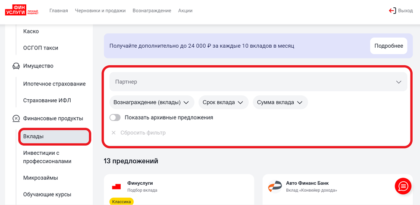Screen dimensions: 420x205
Task: Click the exit door icon near Выход
Action: tap(392, 11)
